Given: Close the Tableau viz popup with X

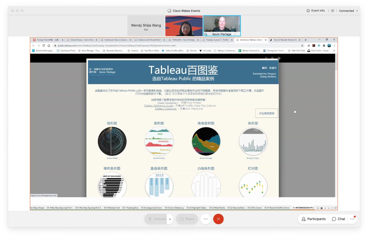Looking at the screenshot, I should (279, 58).
